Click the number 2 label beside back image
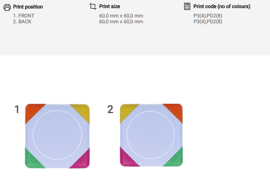 click(110, 110)
